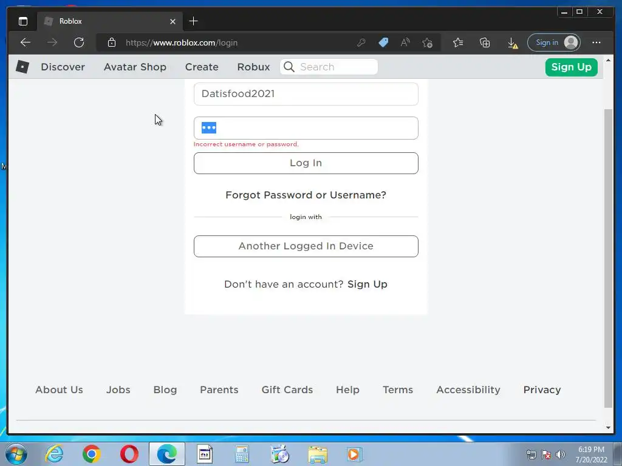Click scrollbar down arrow
This screenshot has width=622, height=466.
click(608, 428)
